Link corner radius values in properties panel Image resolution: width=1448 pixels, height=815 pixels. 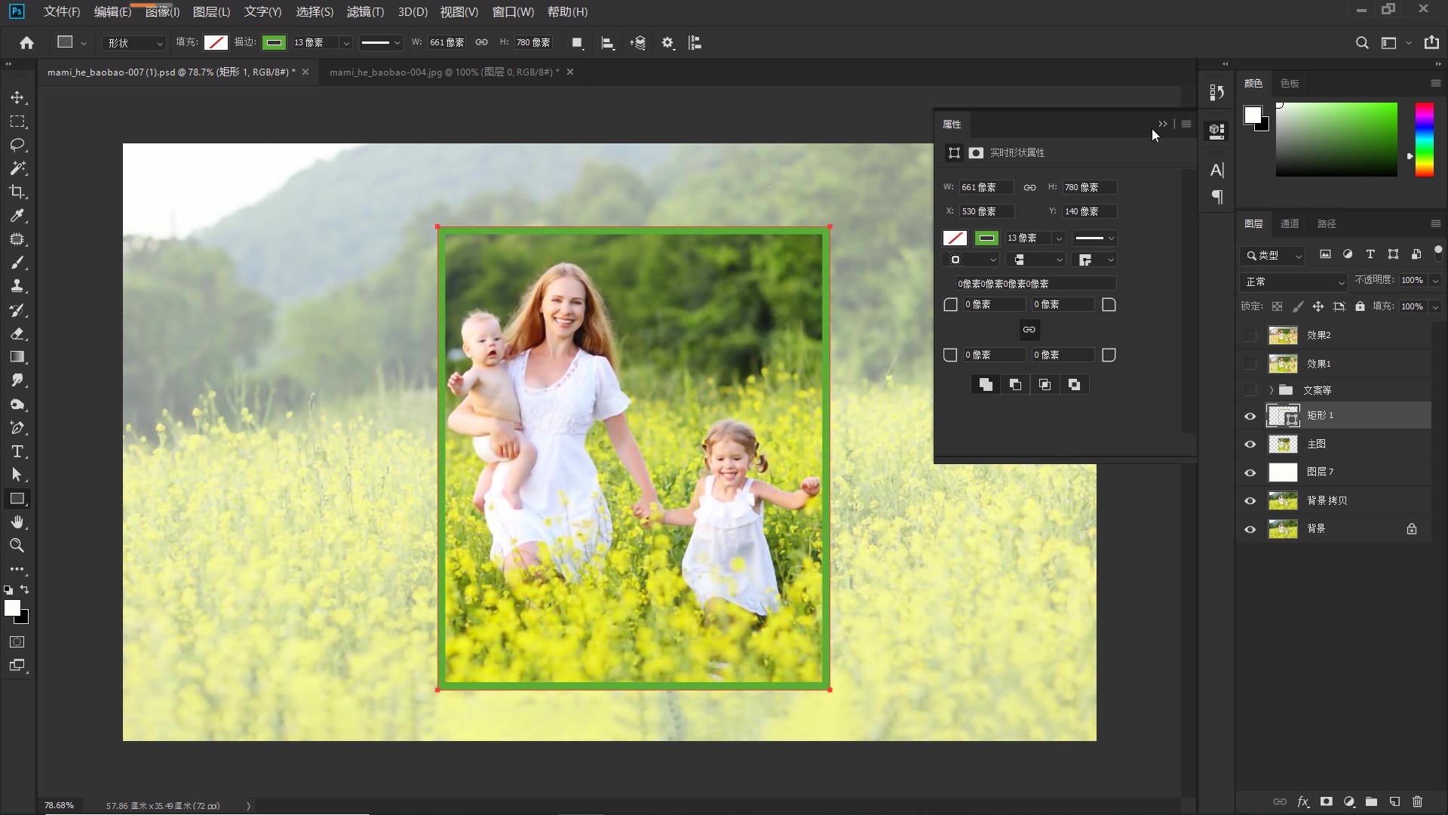click(x=1029, y=330)
